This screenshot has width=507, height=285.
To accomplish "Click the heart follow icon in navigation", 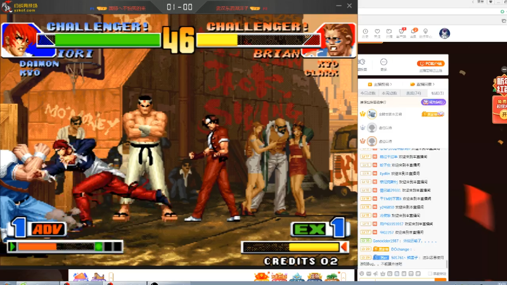I will [377, 32].
